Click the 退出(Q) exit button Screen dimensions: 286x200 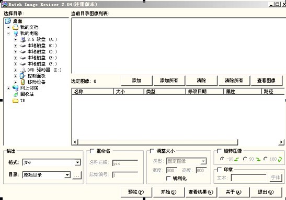coord(266,192)
